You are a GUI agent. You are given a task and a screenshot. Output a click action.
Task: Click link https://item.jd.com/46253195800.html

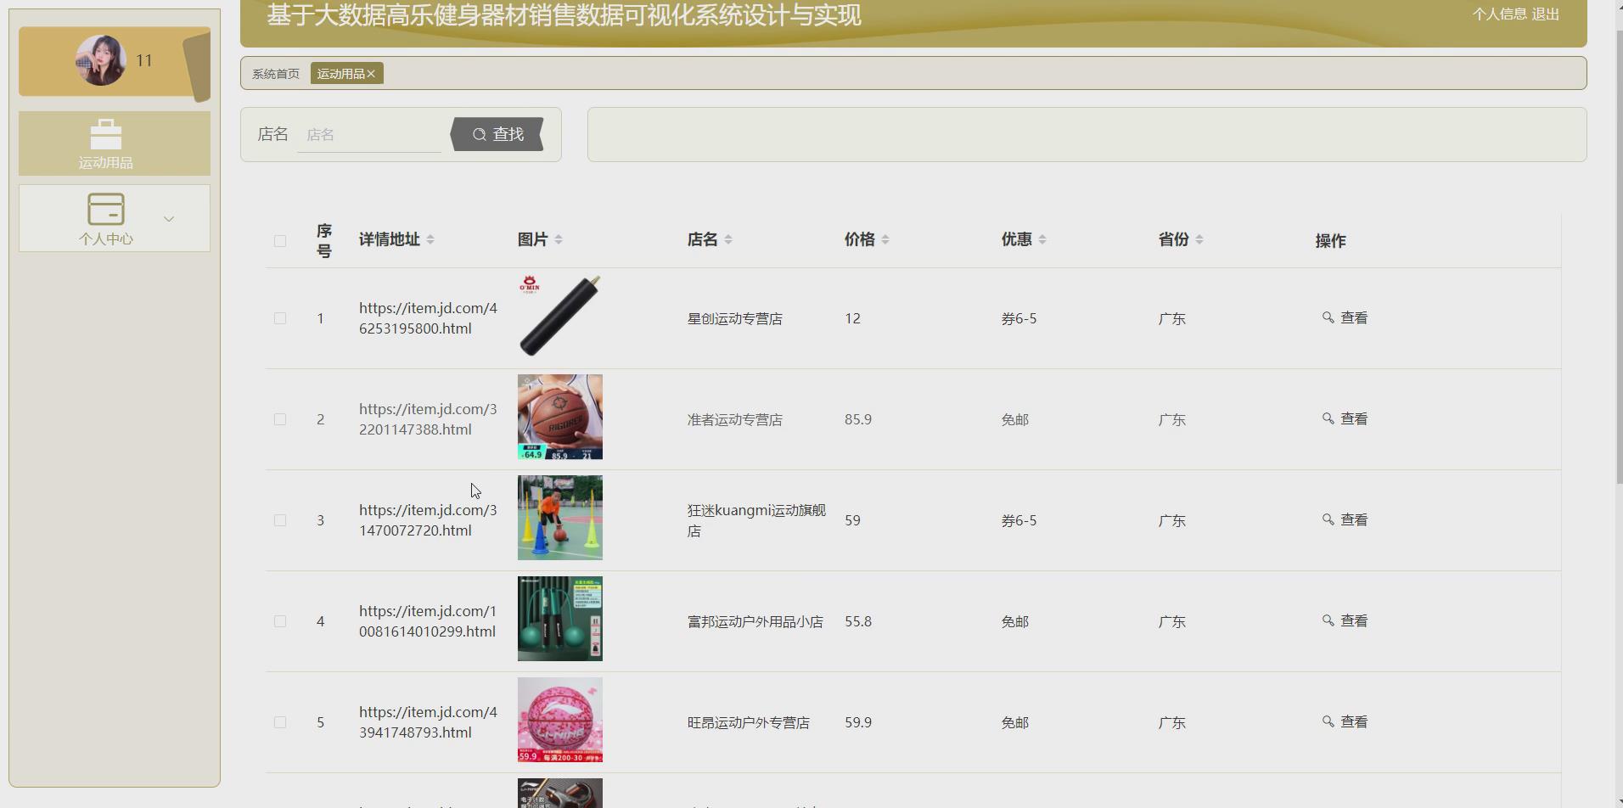[x=428, y=318]
